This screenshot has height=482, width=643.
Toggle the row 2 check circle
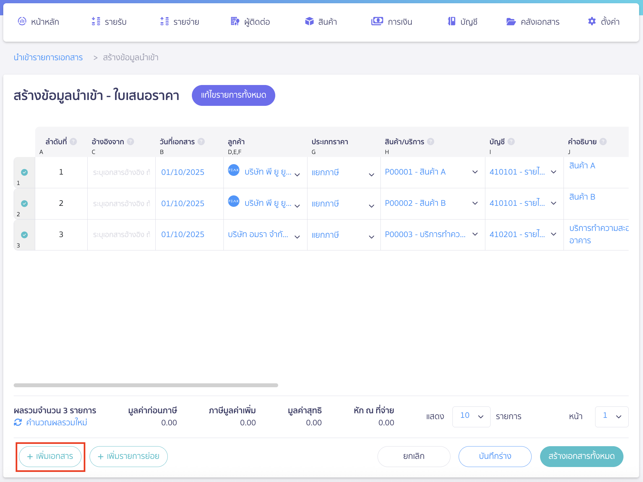click(24, 204)
